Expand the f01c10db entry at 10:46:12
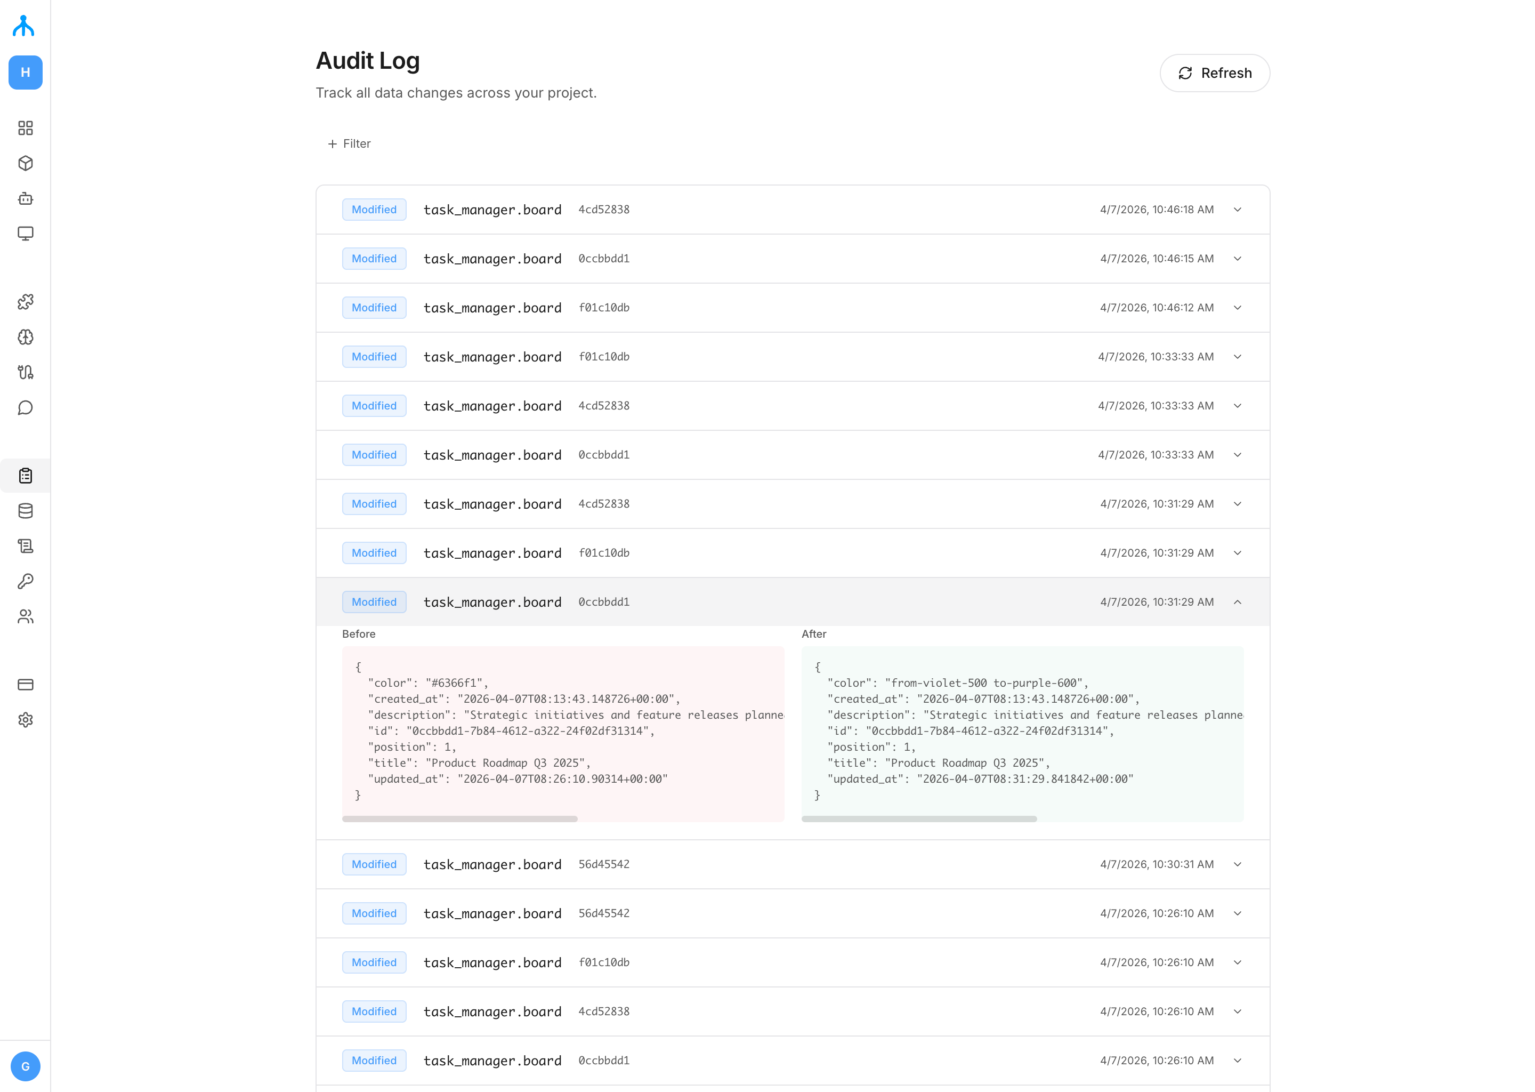The image size is (1535, 1092). pyautogui.click(x=1237, y=307)
